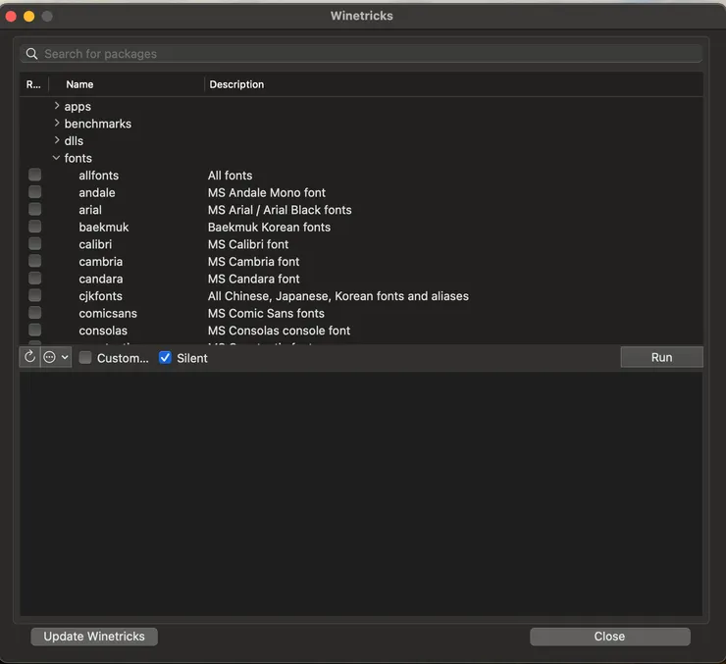Uncheck the Silent checkbox
726x664 pixels.
[165, 357]
